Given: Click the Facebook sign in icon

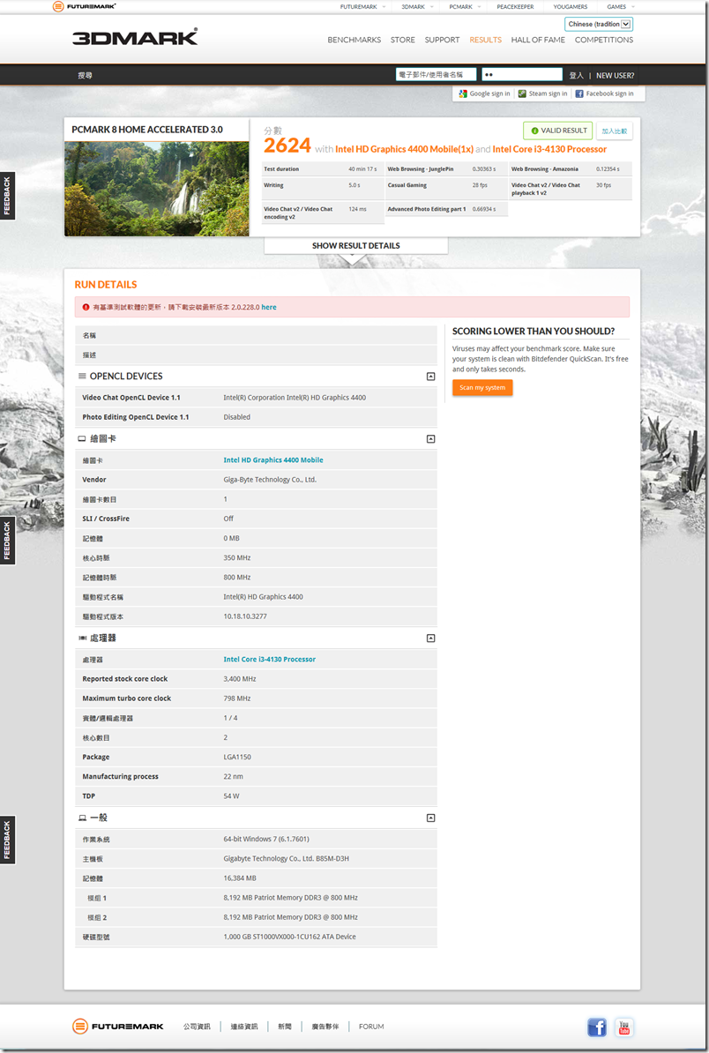Looking at the screenshot, I should tap(578, 94).
